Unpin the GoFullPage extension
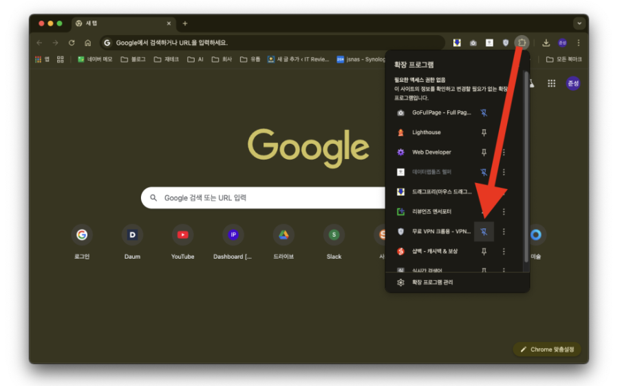 pos(484,113)
